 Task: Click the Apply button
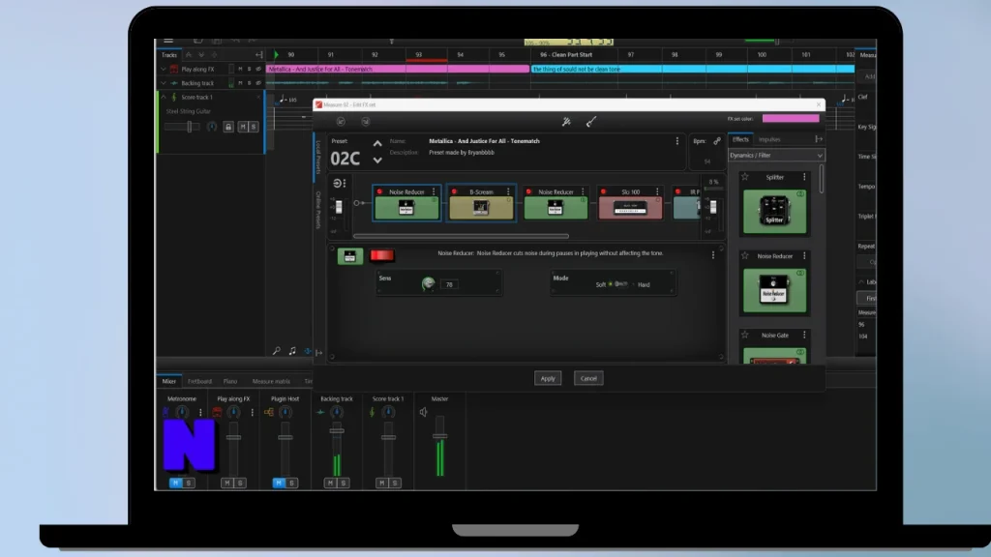tap(548, 378)
